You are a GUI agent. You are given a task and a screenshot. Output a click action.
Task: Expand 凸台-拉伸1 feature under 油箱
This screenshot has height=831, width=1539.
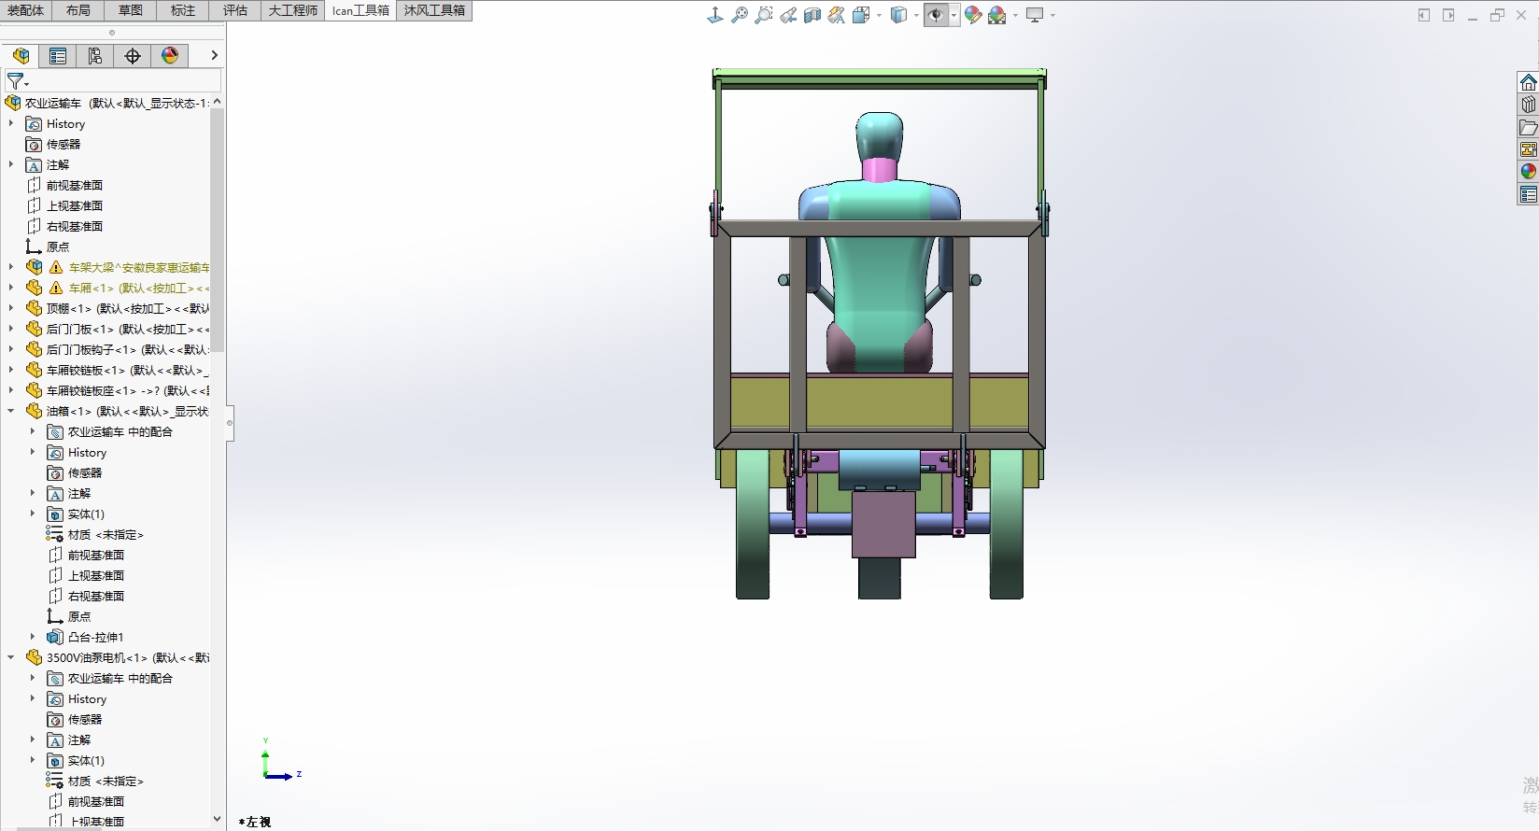click(33, 637)
